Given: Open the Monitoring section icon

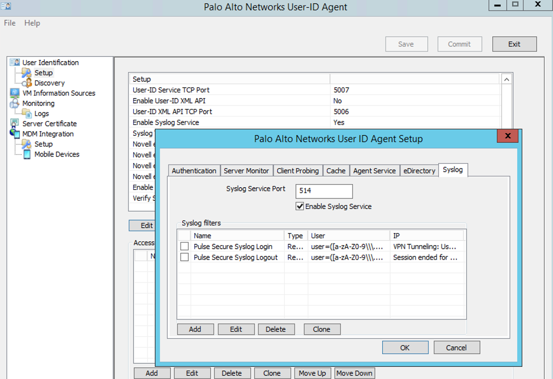Looking at the screenshot, I should 15,103.
